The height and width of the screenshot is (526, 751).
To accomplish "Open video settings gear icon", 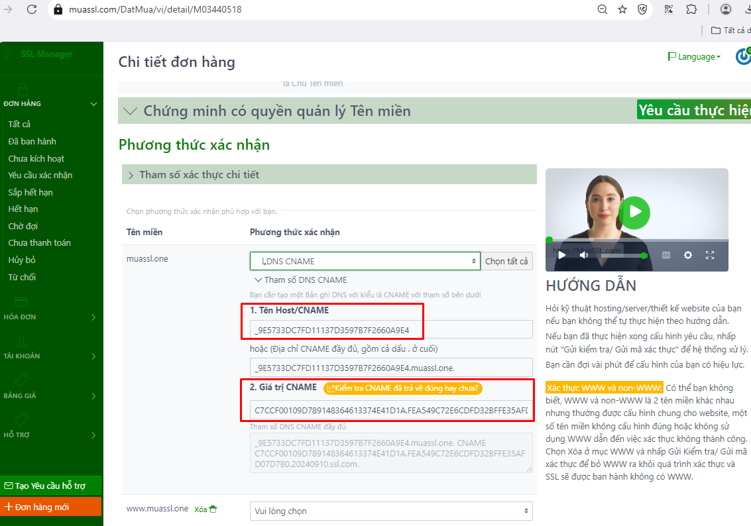I will point(688,255).
